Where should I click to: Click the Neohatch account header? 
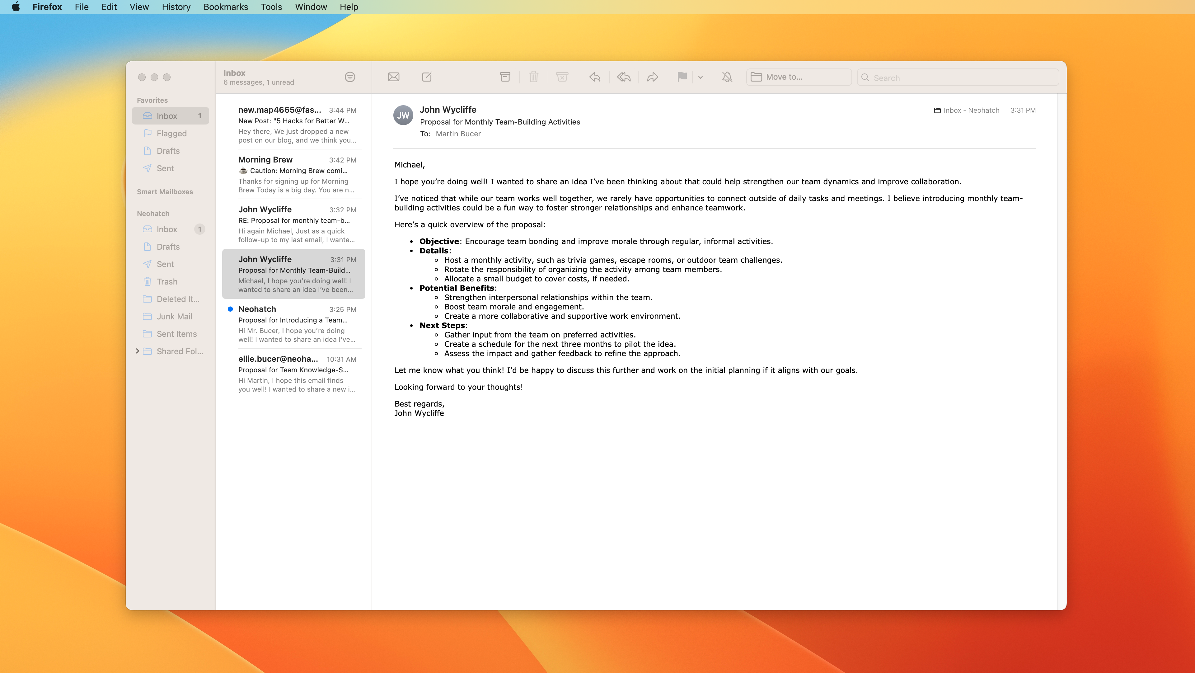(153, 214)
